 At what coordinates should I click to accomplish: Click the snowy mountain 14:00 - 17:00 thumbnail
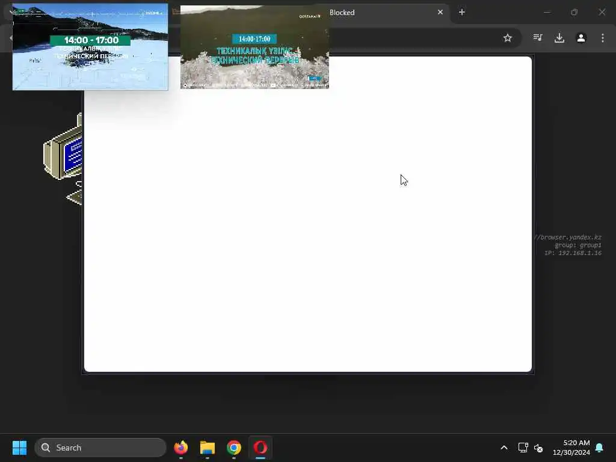click(x=90, y=47)
